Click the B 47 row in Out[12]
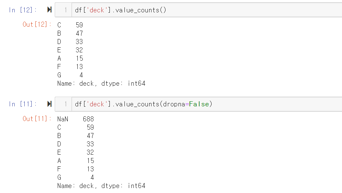The height and width of the screenshot is (193, 342). 70,33
